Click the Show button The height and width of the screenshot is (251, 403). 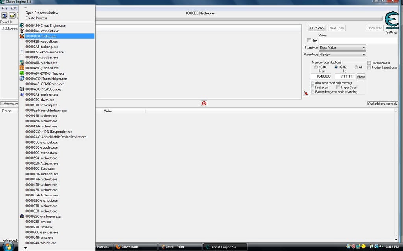361,77
